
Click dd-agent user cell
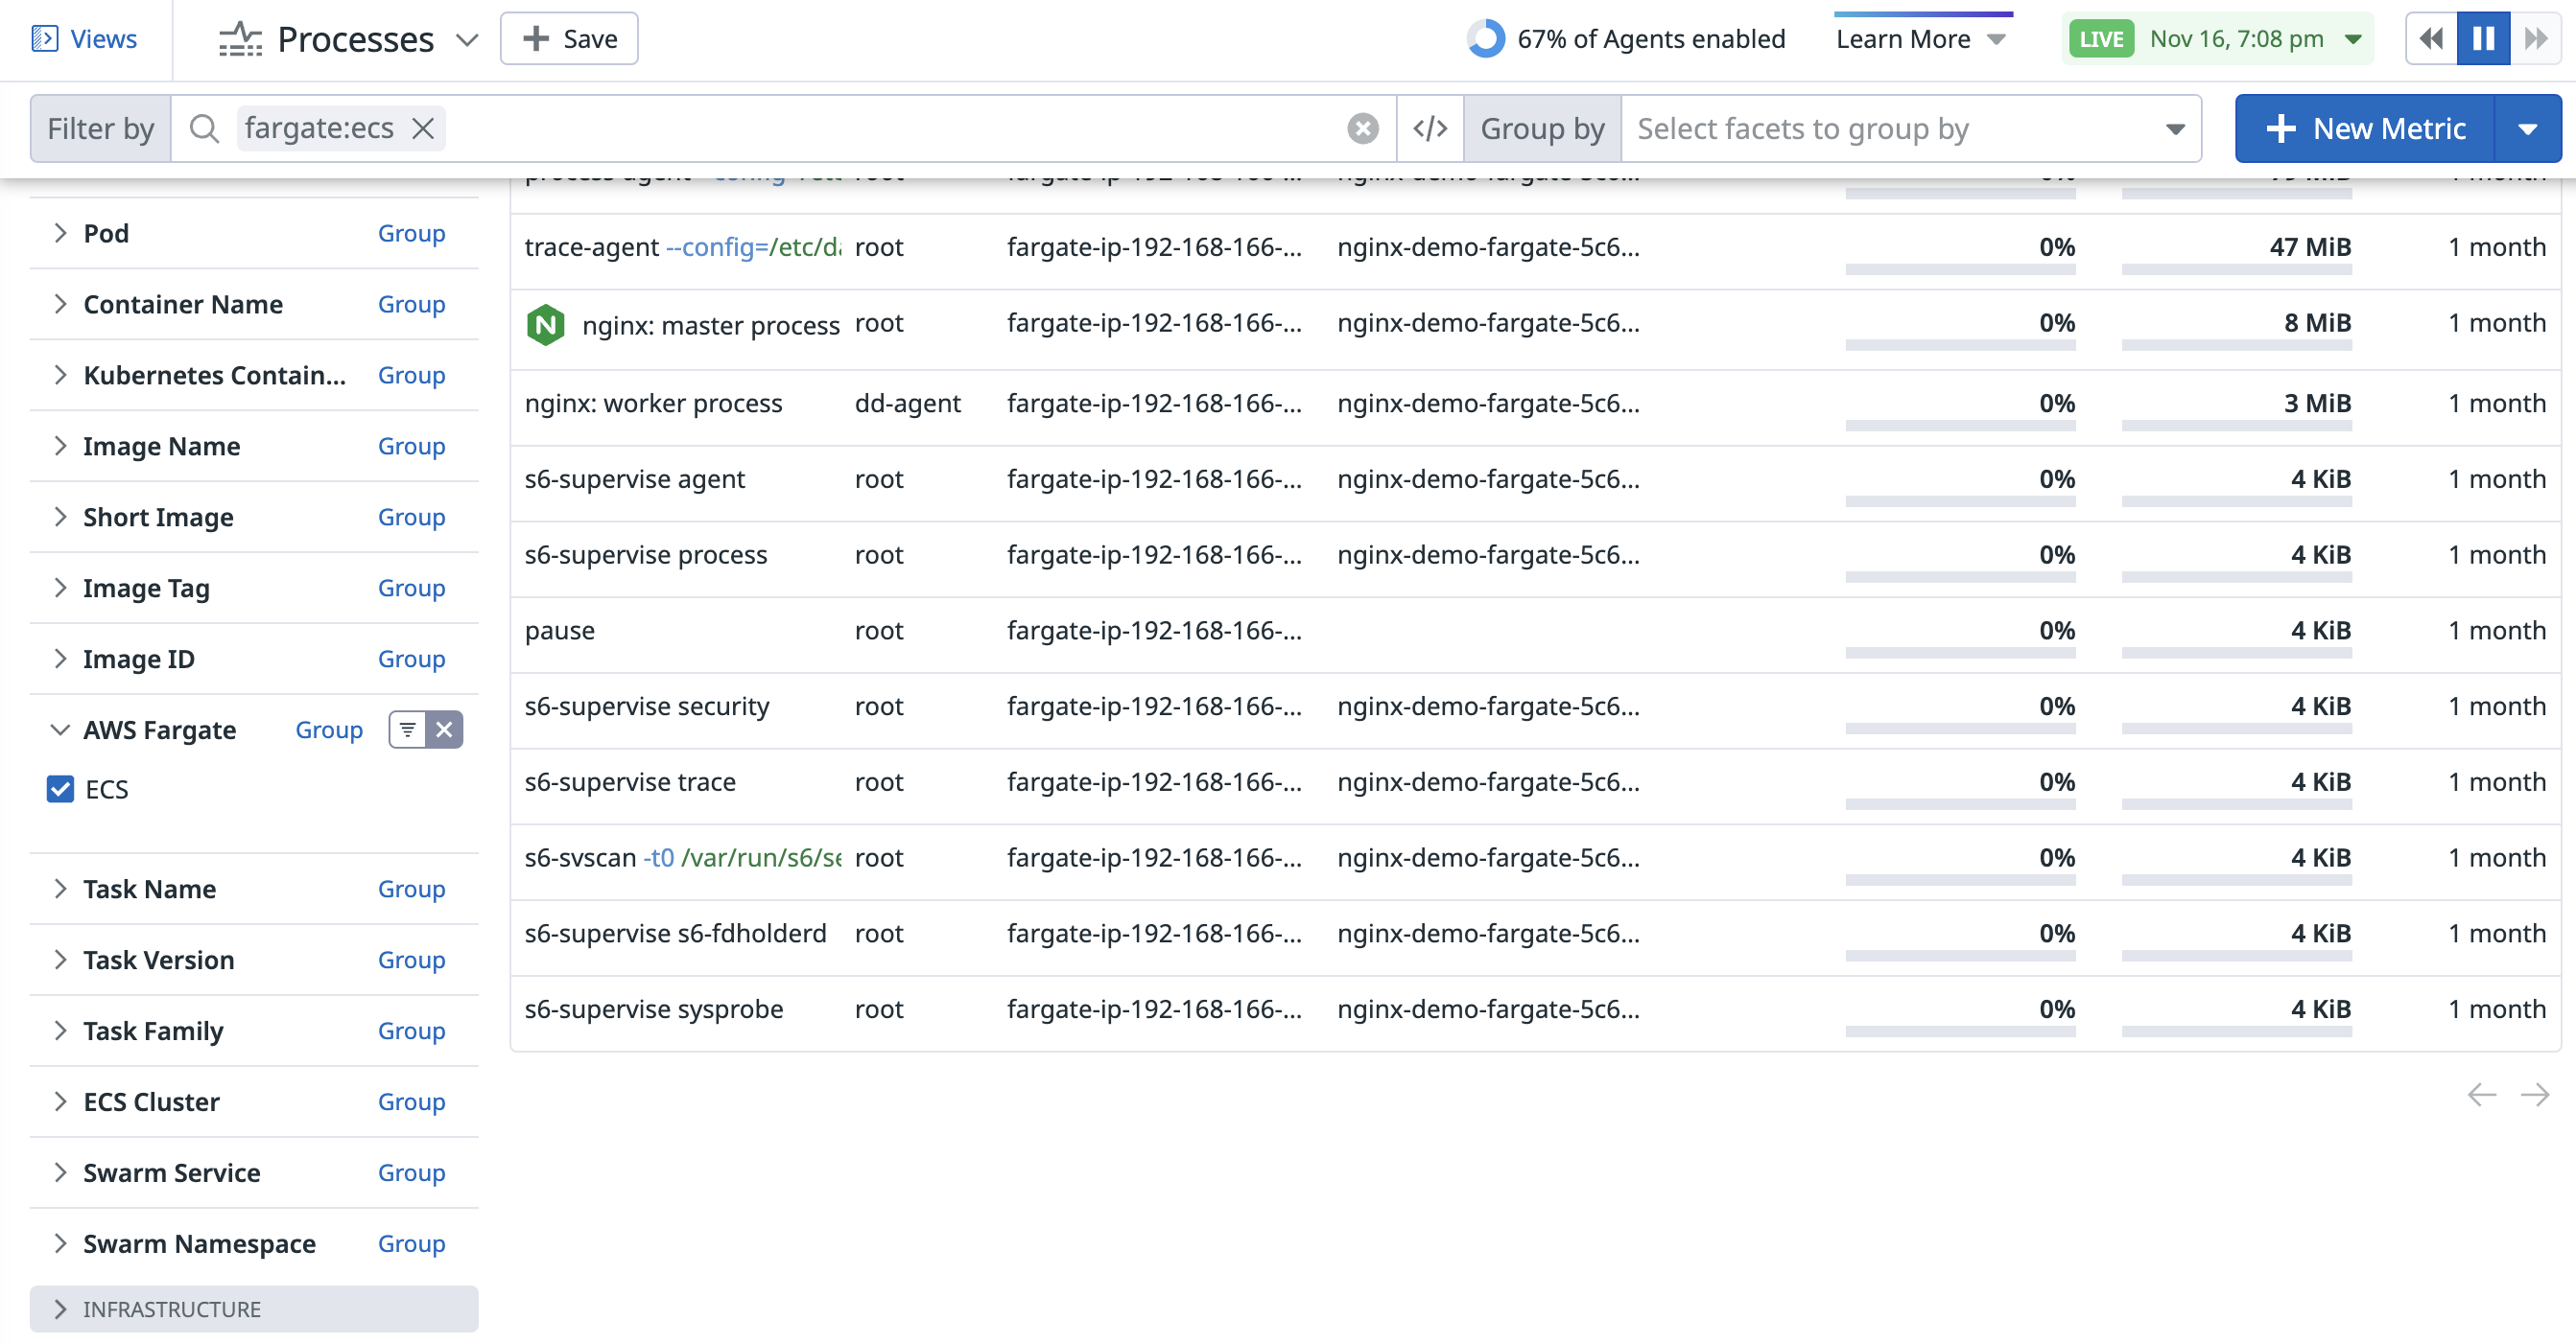[907, 404]
